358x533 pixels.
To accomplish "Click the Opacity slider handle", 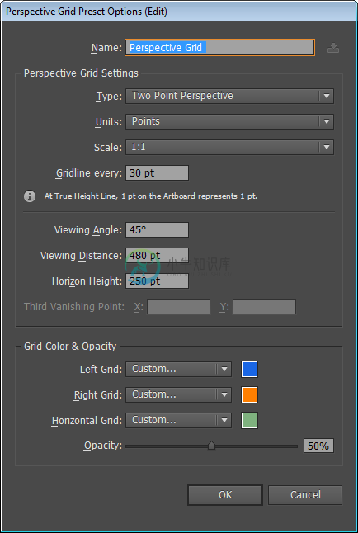I will [x=211, y=446].
